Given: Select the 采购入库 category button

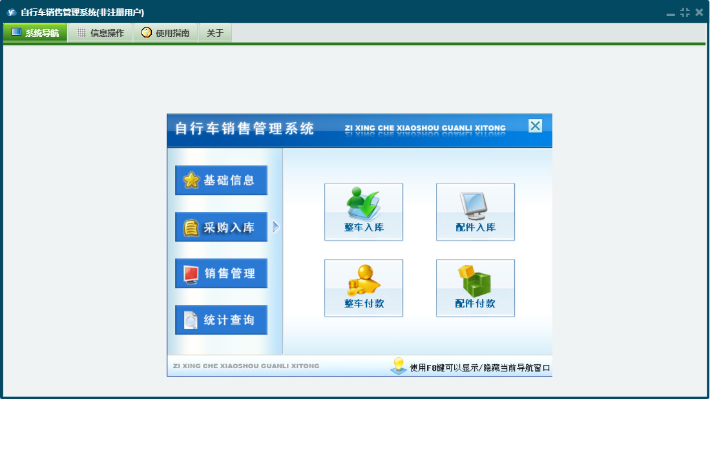Looking at the screenshot, I should point(221,227).
